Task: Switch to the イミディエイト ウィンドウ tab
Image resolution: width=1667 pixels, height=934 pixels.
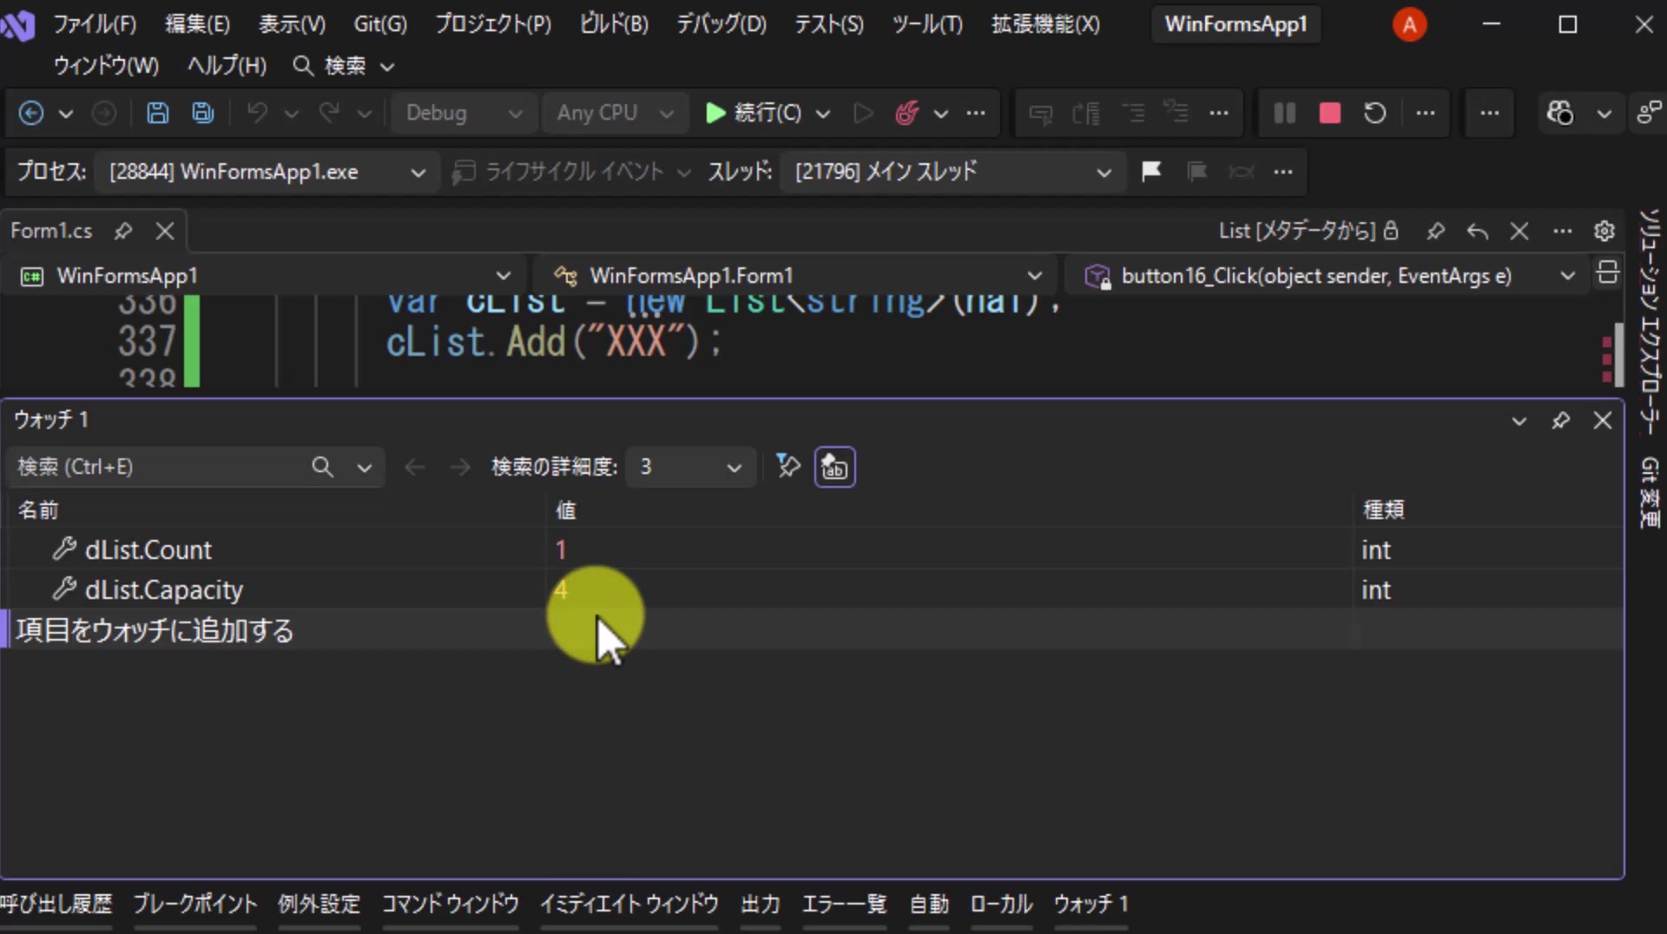Action: point(629,904)
